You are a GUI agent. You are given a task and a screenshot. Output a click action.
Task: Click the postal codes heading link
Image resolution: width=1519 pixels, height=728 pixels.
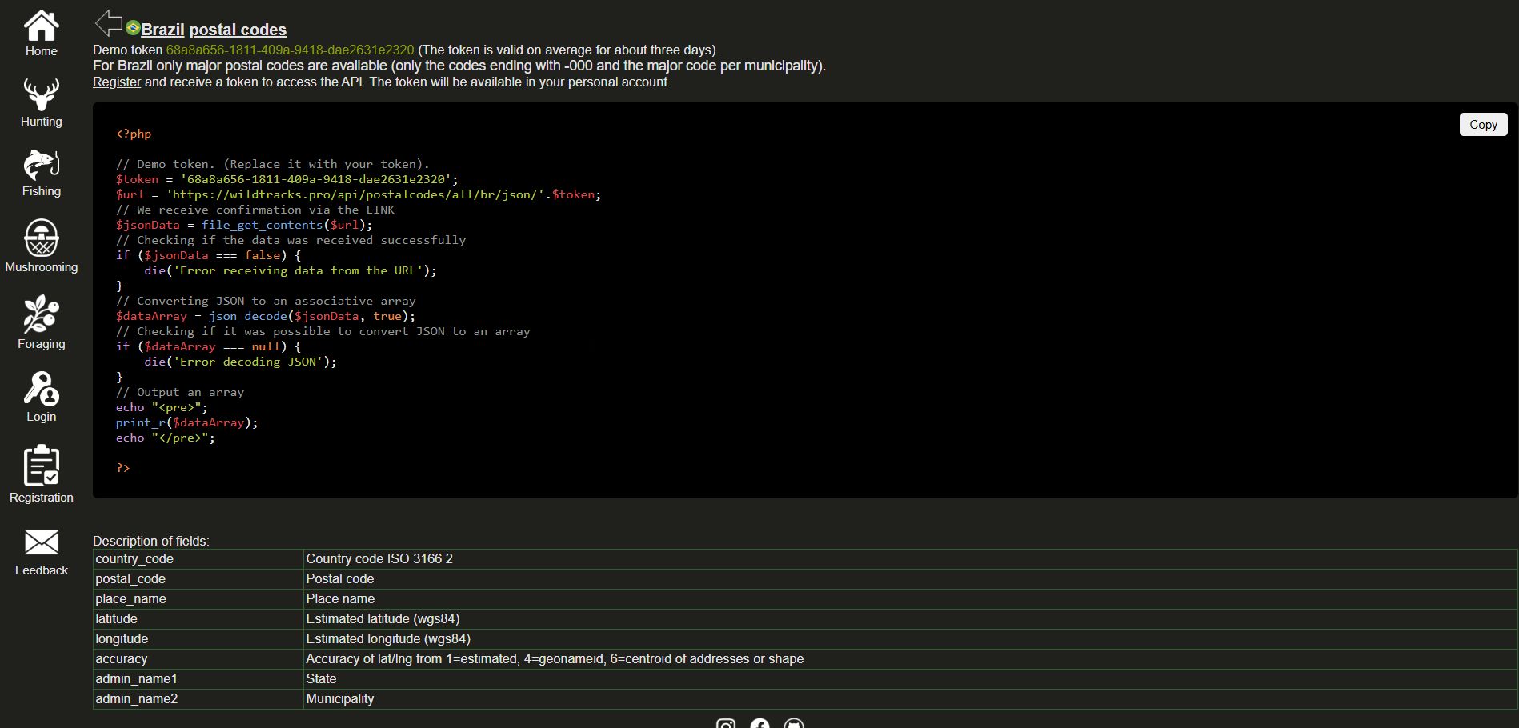point(238,30)
